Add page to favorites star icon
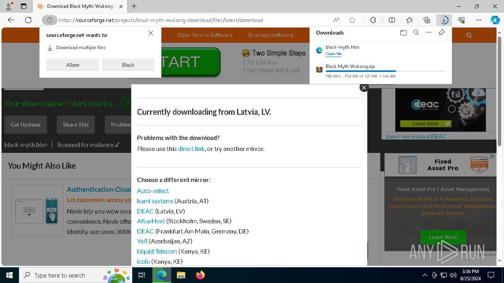The height and width of the screenshot is (283, 504). [352, 20]
